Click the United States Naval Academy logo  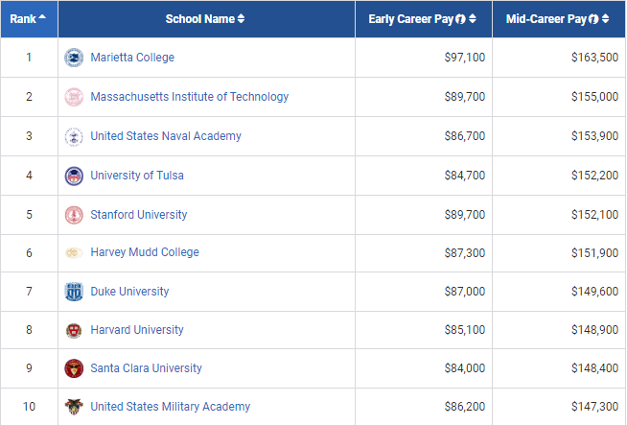coord(74,136)
